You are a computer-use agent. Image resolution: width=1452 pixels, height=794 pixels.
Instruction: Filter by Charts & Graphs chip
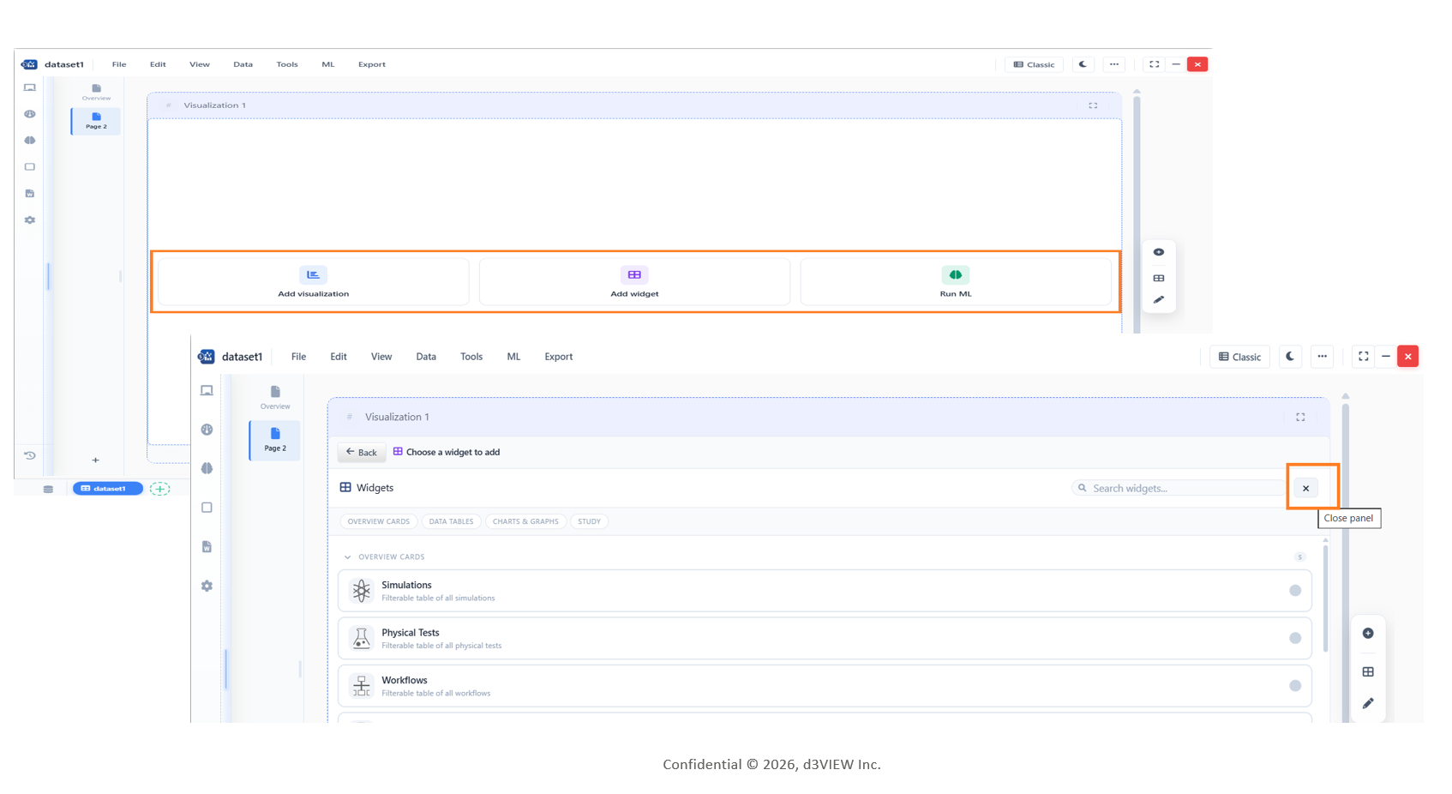tap(525, 521)
